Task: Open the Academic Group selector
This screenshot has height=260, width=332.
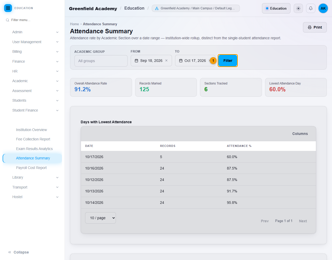Action: 101,61
